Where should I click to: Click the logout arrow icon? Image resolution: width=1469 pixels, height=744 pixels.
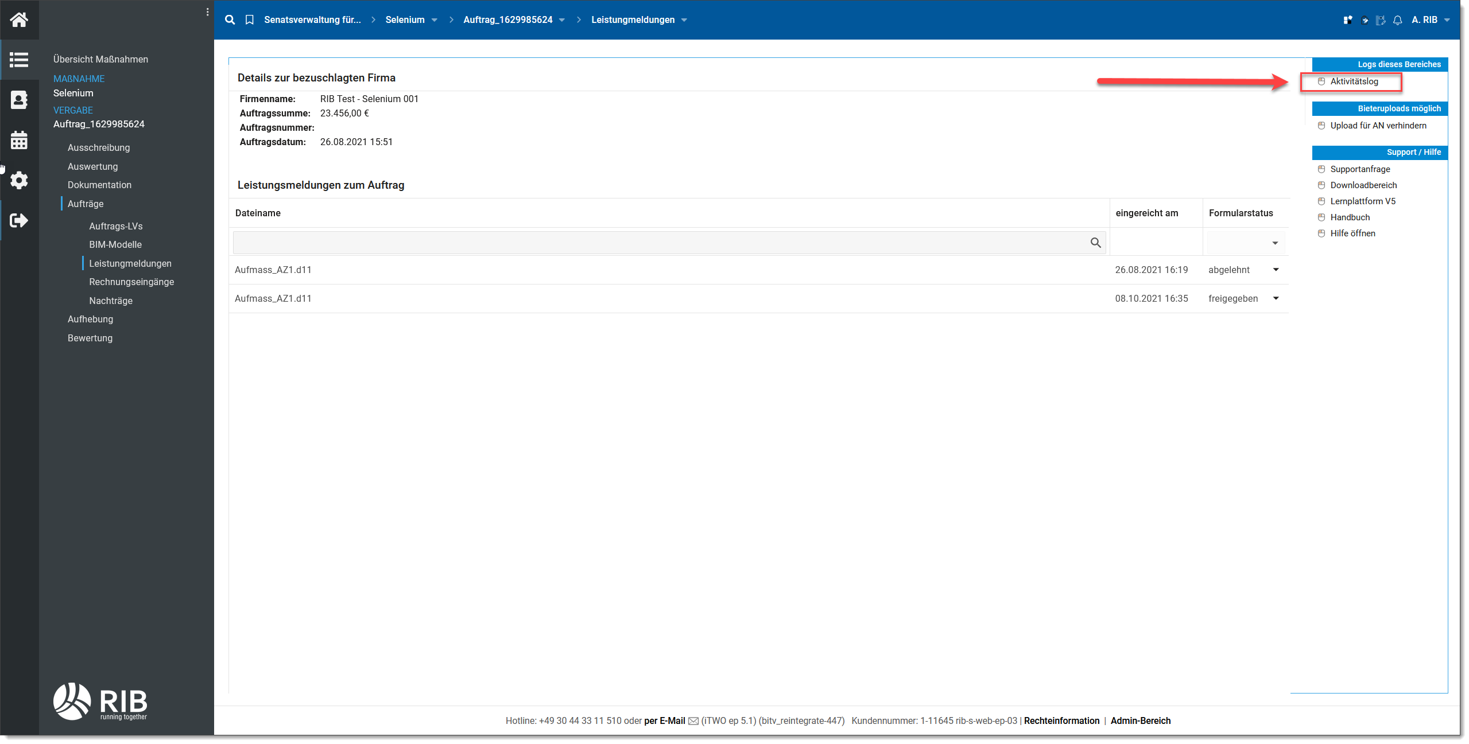[19, 220]
